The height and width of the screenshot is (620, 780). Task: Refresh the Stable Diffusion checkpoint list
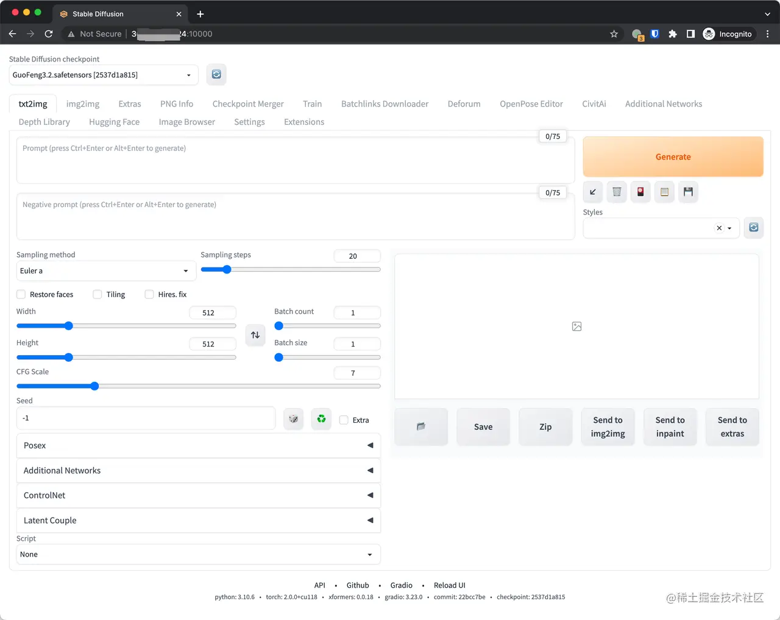(216, 74)
